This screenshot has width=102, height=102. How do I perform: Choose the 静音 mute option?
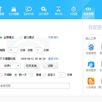pos(32,75)
